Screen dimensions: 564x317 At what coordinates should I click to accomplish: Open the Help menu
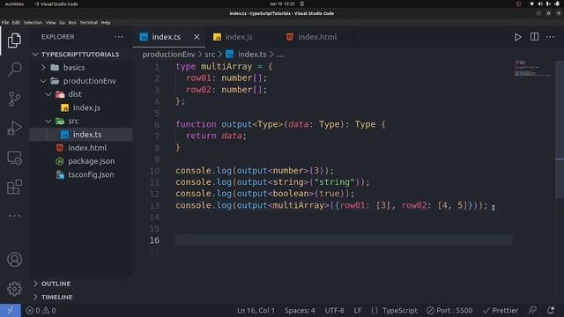click(x=106, y=22)
